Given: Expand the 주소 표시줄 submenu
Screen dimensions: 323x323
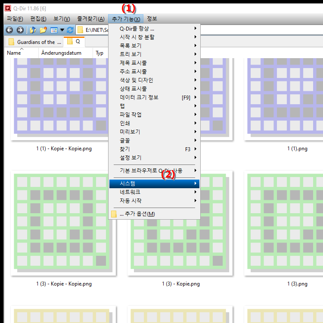Looking at the screenshot, I should click(x=154, y=71).
